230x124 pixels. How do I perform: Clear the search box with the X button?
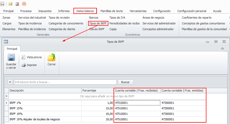point(10,82)
